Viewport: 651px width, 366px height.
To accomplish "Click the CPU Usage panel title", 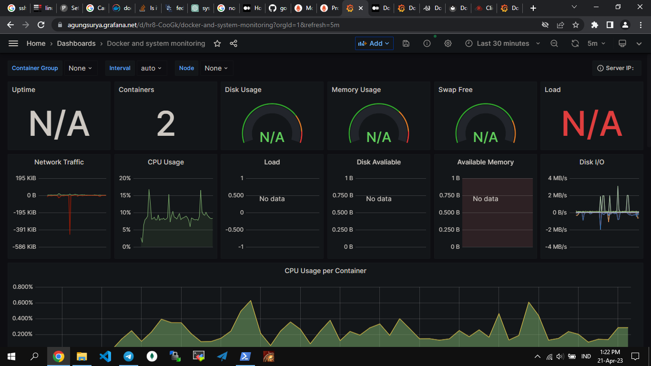I will [x=165, y=162].
